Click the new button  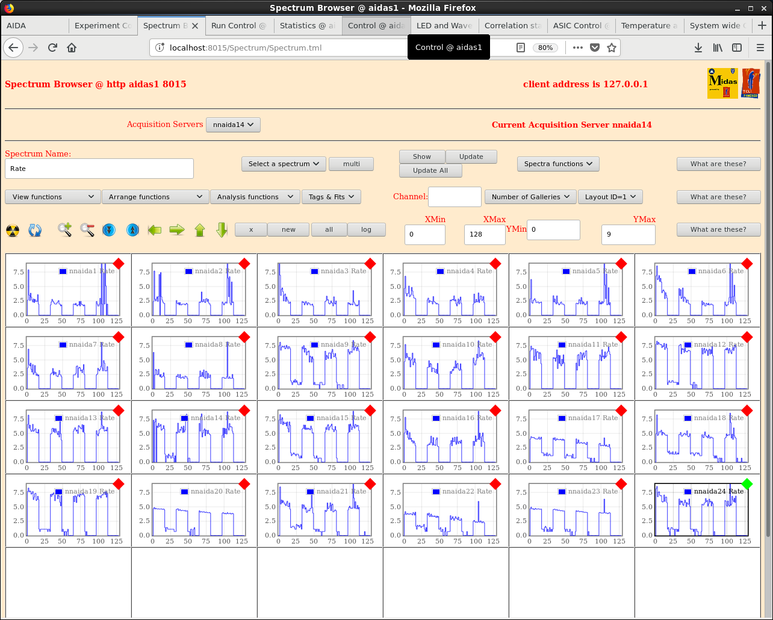[288, 229]
